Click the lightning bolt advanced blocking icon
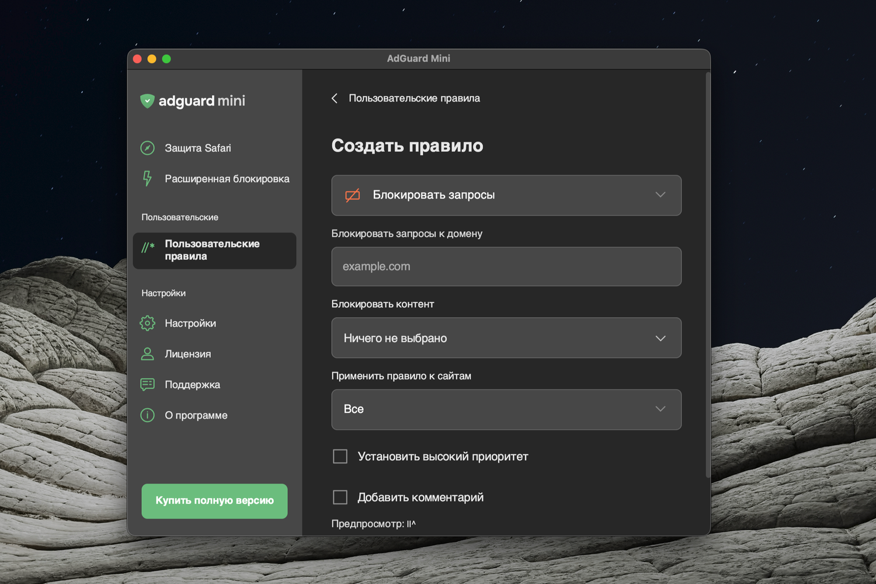This screenshot has height=584, width=876. tap(147, 179)
